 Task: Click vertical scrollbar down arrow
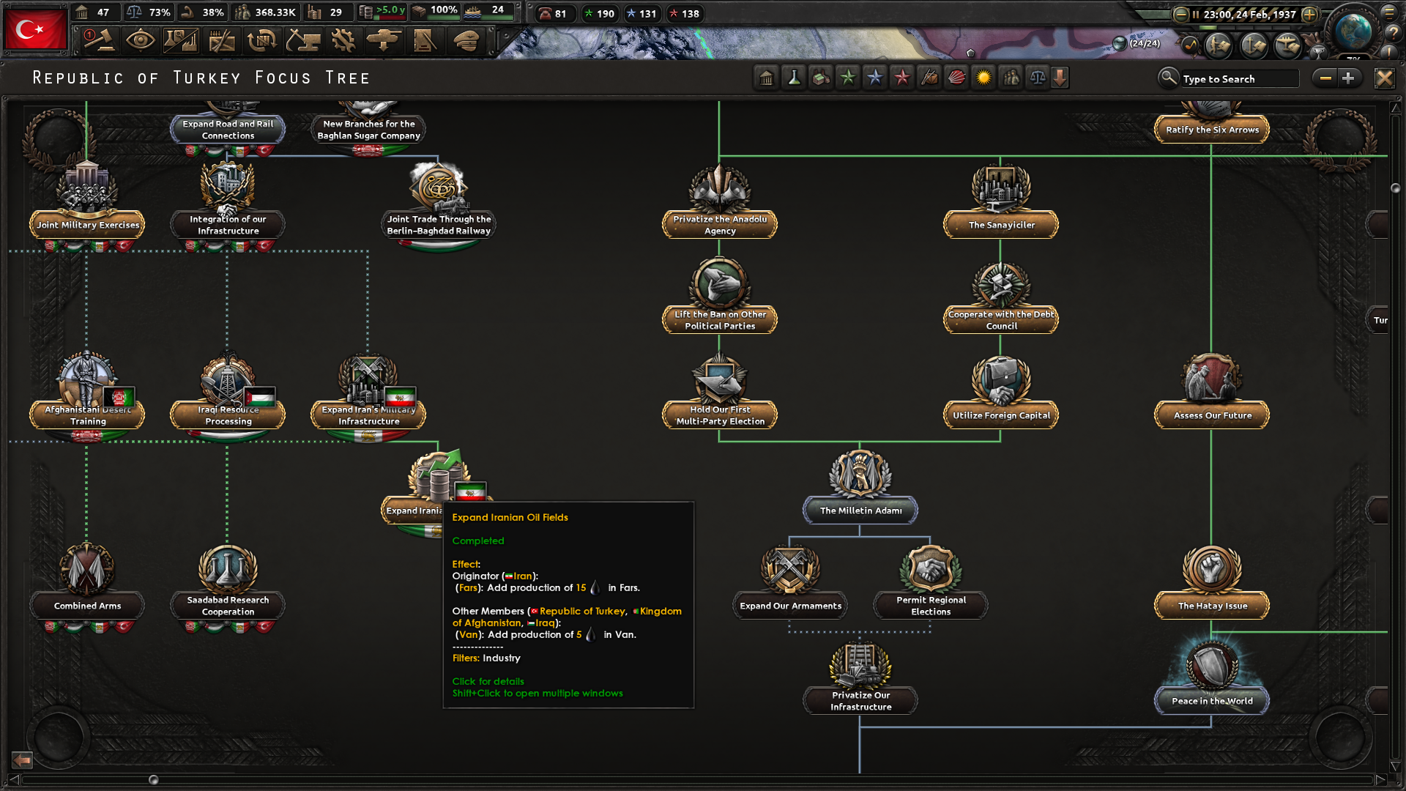(x=1395, y=767)
